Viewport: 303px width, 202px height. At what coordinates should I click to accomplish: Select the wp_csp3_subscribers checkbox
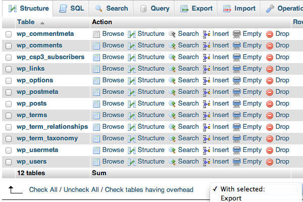(x=9, y=58)
